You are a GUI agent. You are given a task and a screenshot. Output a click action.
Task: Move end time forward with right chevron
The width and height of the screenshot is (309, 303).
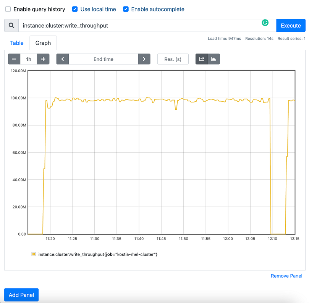coord(144,59)
